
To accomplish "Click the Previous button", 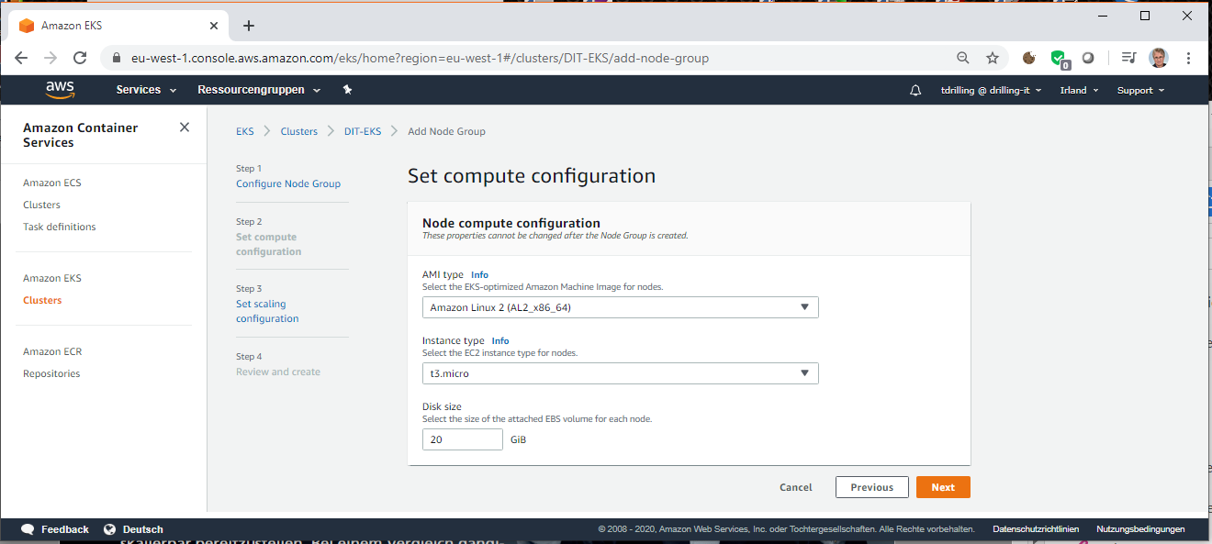I will pyautogui.click(x=872, y=487).
